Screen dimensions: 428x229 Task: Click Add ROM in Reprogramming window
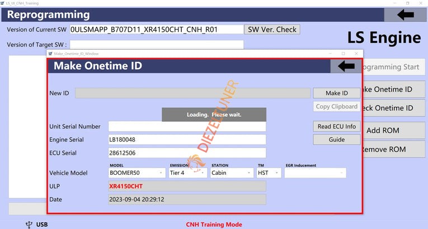pos(394,130)
